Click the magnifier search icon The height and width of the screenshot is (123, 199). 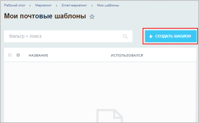tap(125, 36)
